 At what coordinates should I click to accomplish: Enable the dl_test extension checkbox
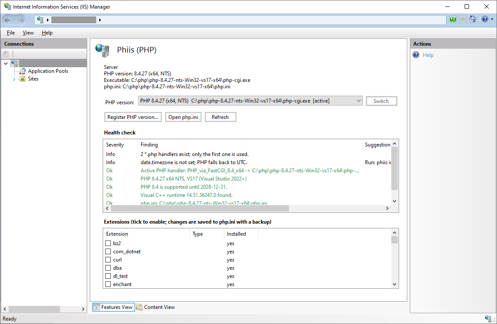pyautogui.click(x=108, y=276)
